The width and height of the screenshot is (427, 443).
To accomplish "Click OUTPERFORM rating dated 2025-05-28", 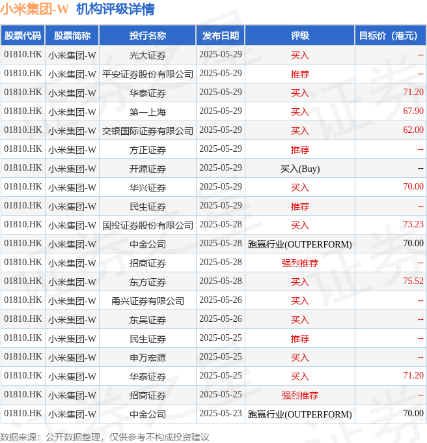I will tap(299, 244).
